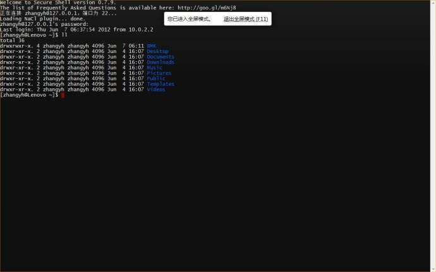436x272 pixels.
Task: Click the 退出全屏模式 (F11) link
Action: click(246, 19)
